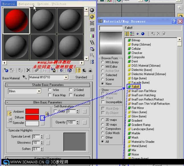Click the Go to Parent icon
Viewport: 184px width, 166px height.
pyautogui.click(x=84, y=70)
